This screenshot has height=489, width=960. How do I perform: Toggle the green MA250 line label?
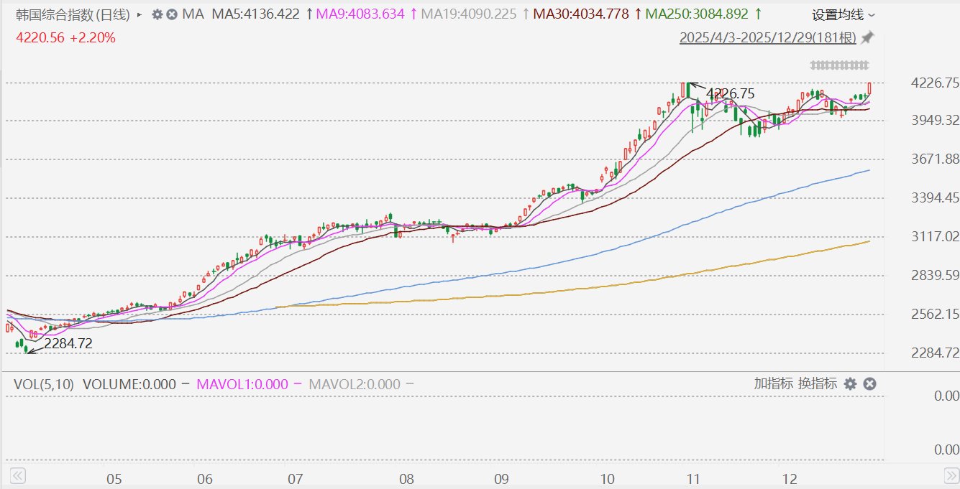tap(696, 14)
